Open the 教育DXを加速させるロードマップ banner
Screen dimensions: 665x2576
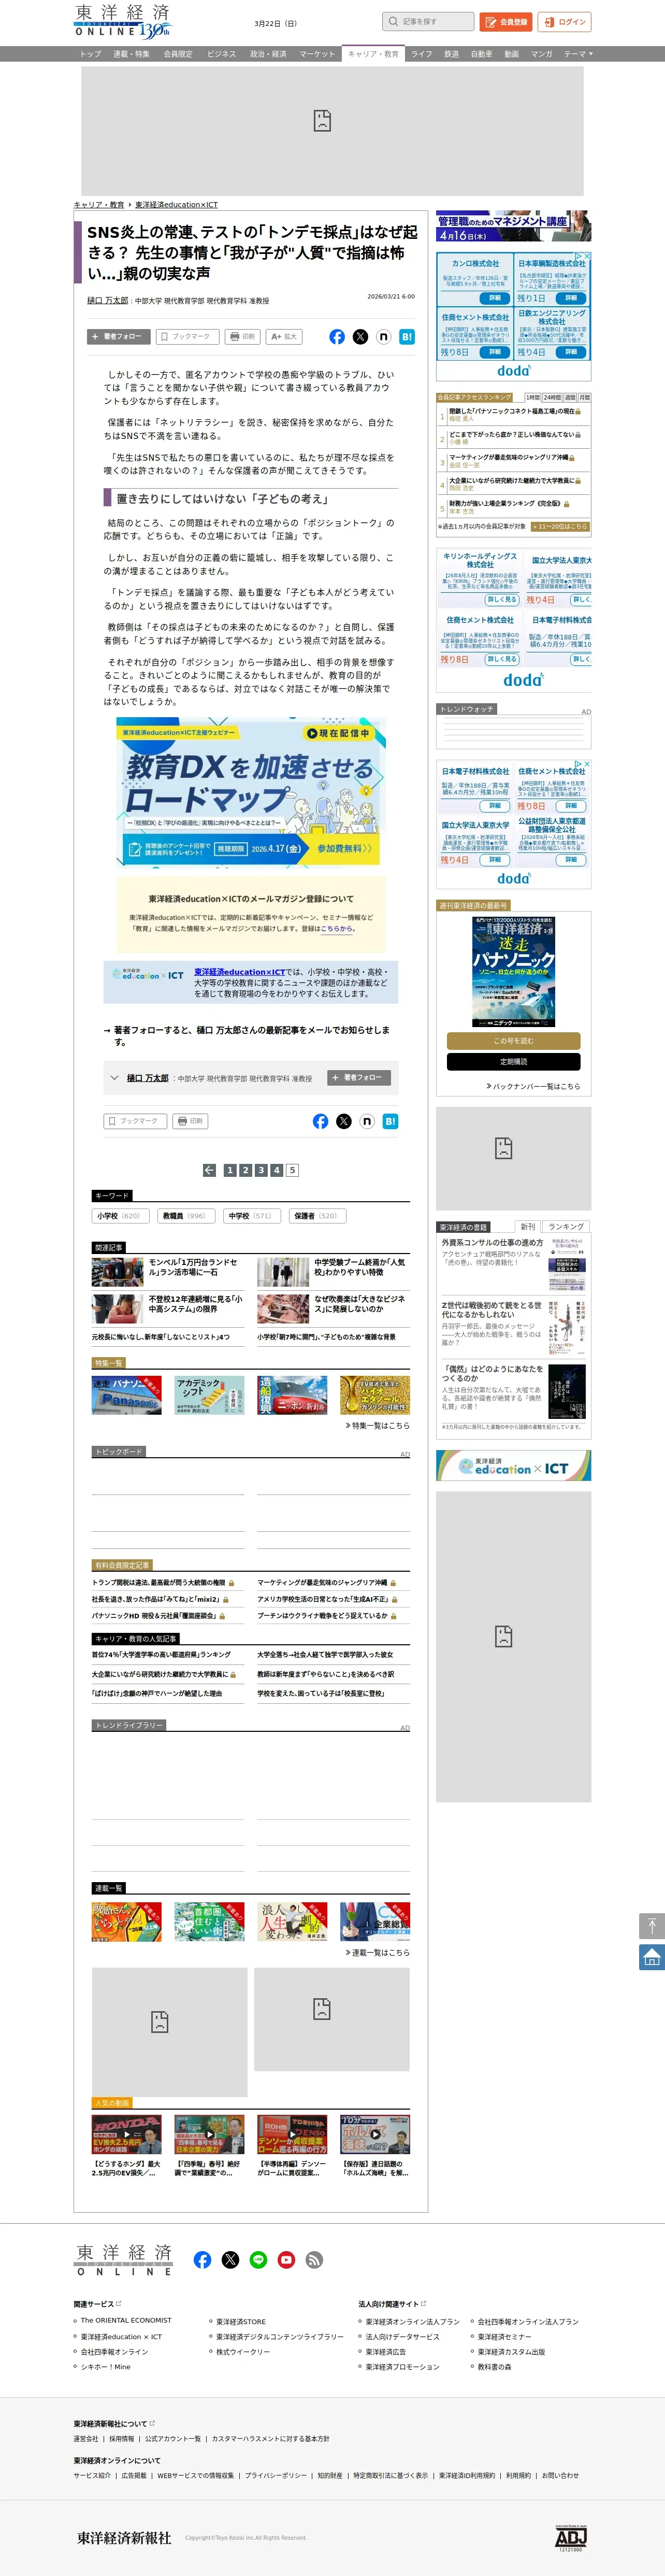click(251, 791)
